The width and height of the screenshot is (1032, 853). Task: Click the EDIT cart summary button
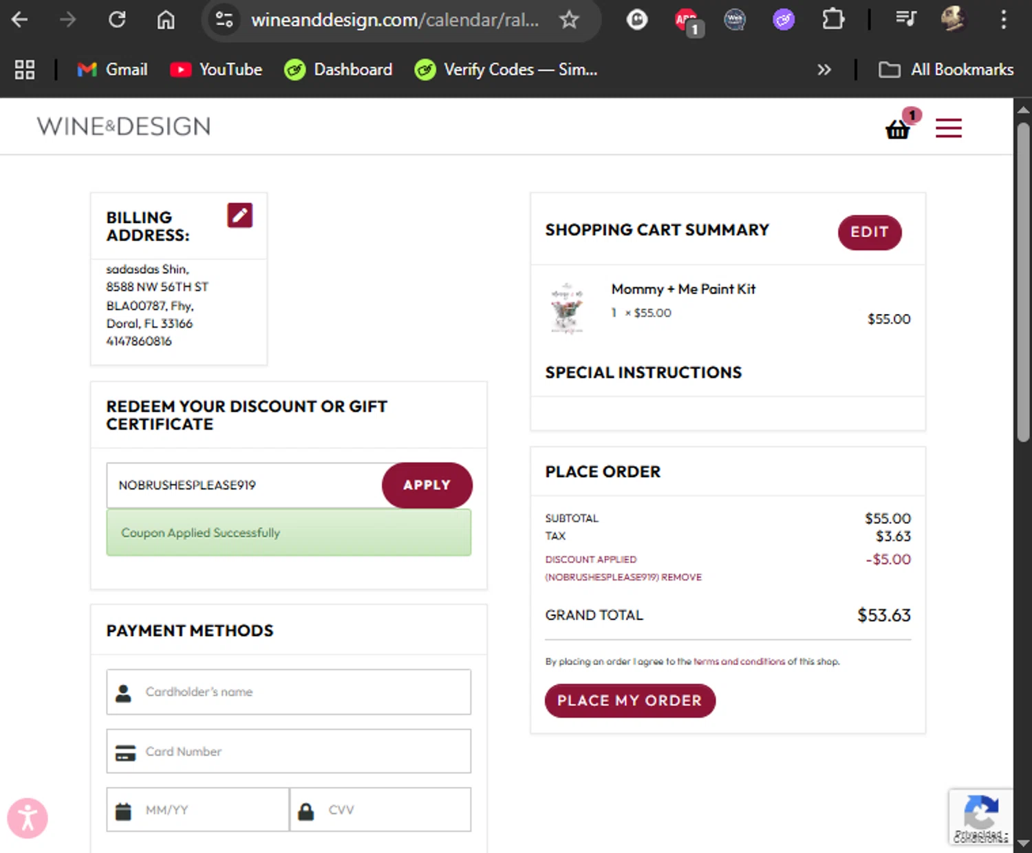[870, 233]
